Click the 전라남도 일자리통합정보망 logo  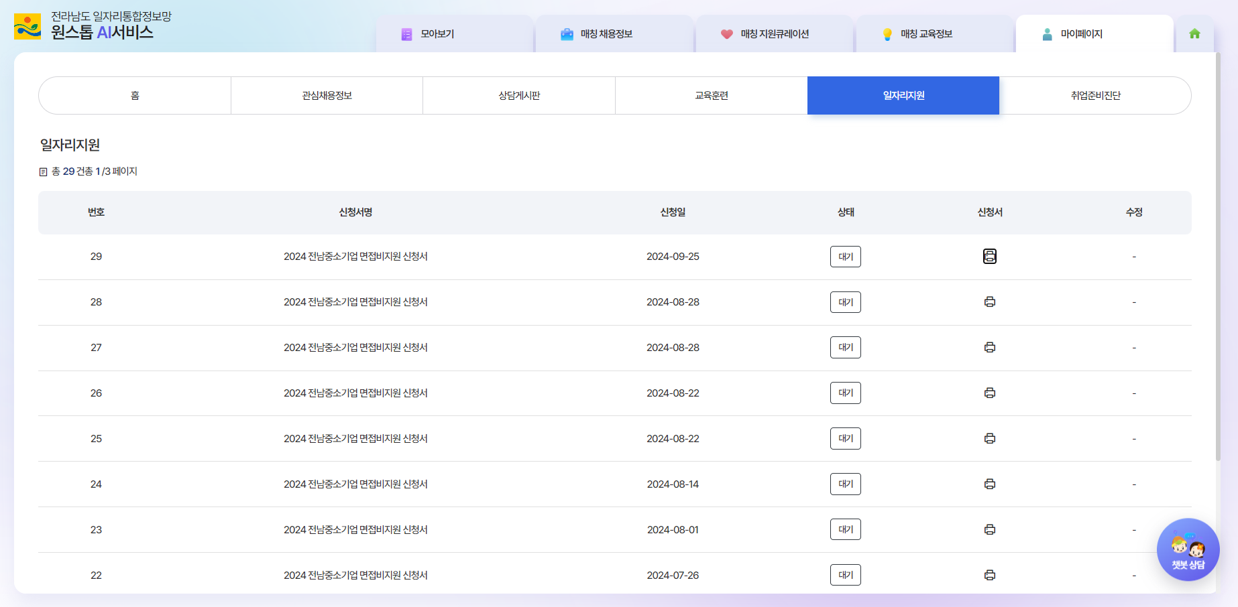point(93,25)
